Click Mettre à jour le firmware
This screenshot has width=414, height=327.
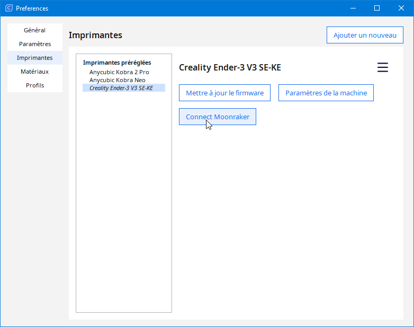(x=224, y=93)
